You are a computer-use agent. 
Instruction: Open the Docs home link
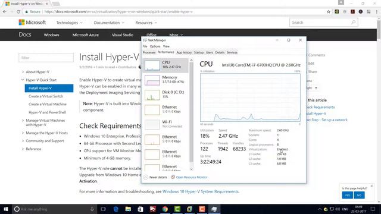pos(25,34)
